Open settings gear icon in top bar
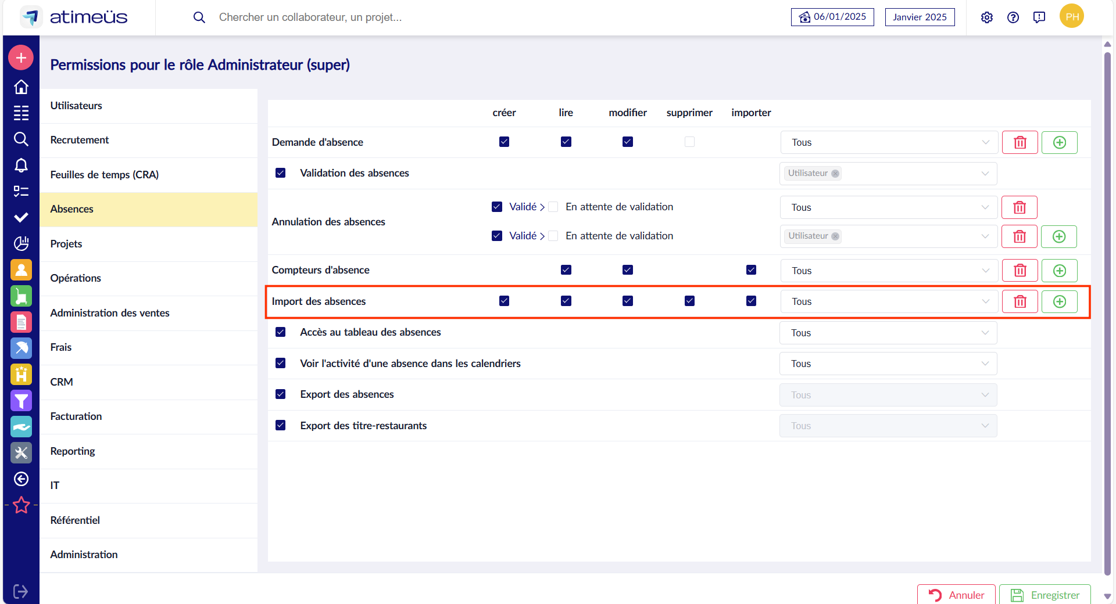 tap(986, 17)
